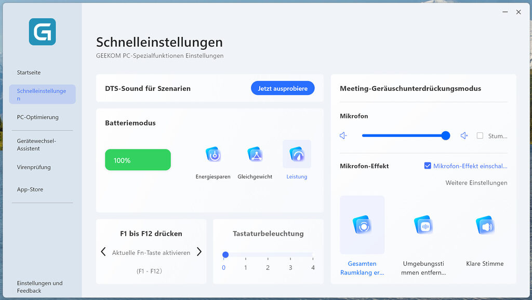The width and height of the screenshot is (532, 300).
Task: Select the Energiesparen battery mode icon
Action: [x=214, y=154]
